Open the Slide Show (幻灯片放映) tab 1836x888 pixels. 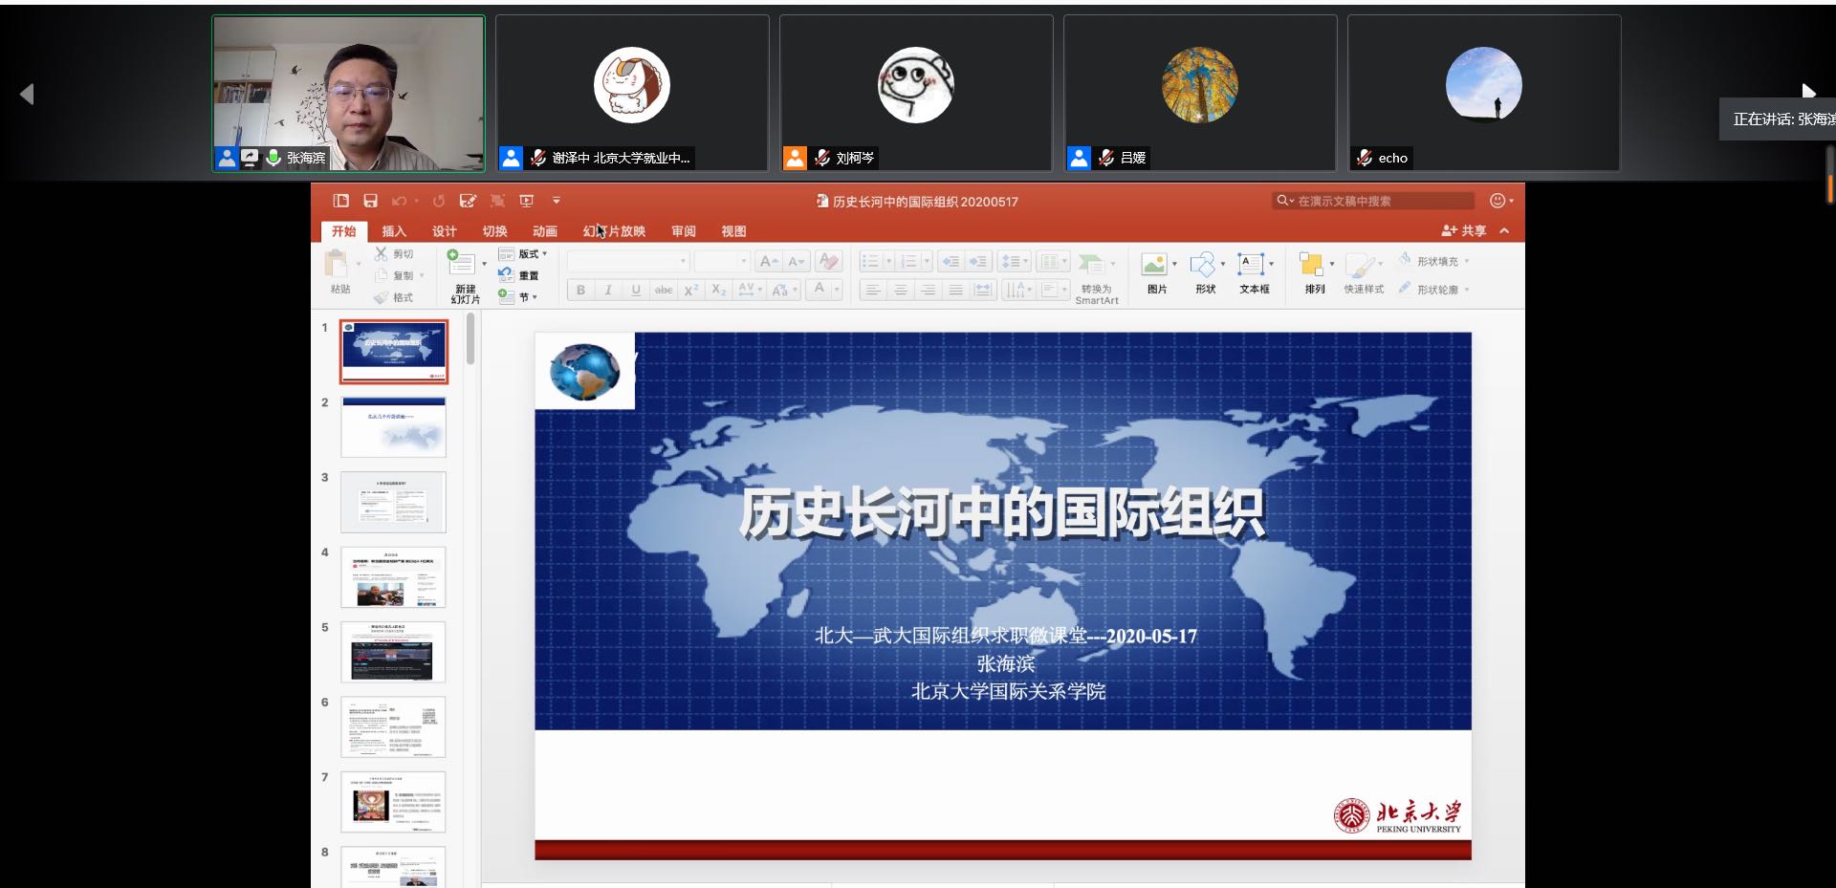614,231
